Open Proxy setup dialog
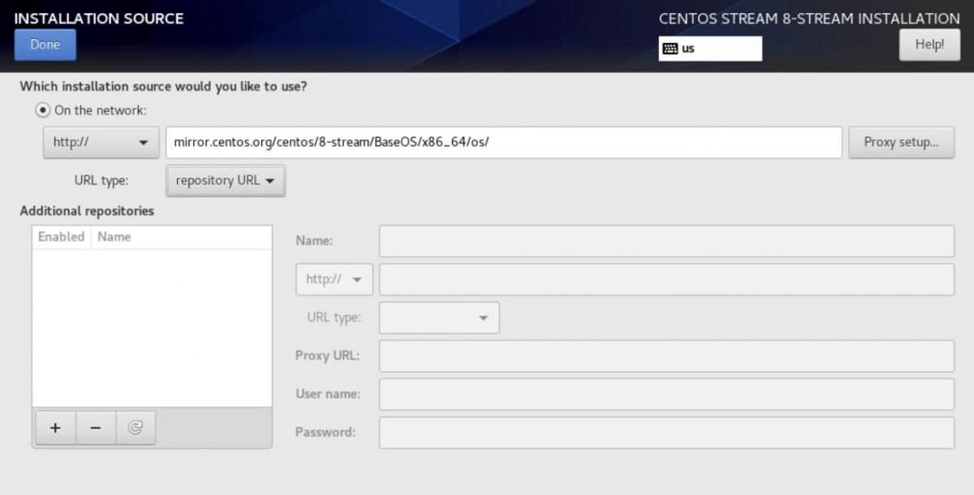 tap(901, 142)
